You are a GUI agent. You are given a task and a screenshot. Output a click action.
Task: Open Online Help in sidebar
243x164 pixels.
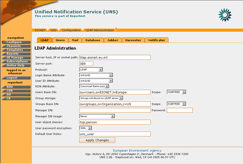(16, 66)
